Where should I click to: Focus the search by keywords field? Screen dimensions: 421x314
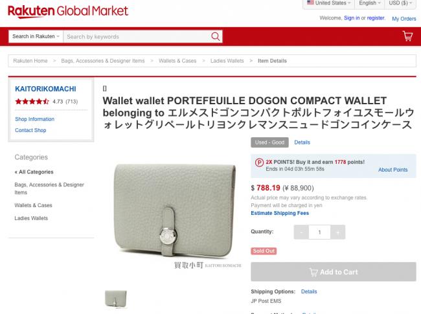click(x=137, y=36)
